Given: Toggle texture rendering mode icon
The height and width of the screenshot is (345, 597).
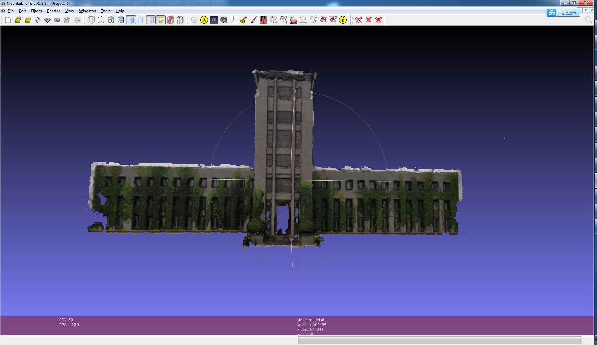Looking at the screenshot, I should (x=151, y=20).
